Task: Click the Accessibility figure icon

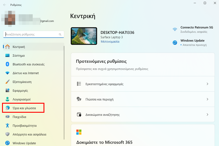Action: 7,125
